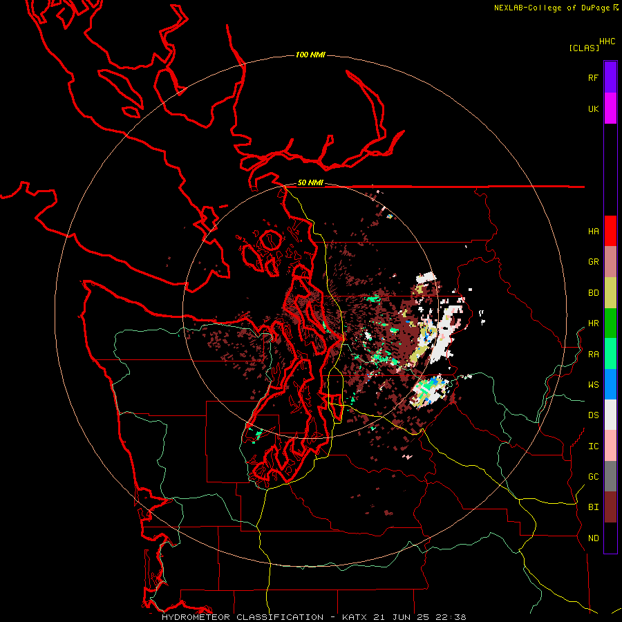The image size is (622, 622).
Task: Click the HHC product code label
Action: (607, 41)
